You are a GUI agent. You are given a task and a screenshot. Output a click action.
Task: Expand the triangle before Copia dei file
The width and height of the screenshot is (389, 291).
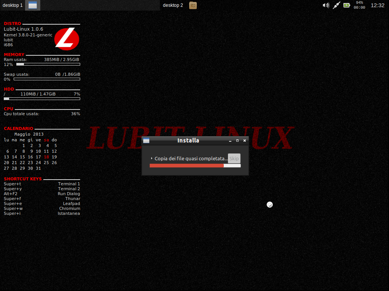tap(151, 159)
